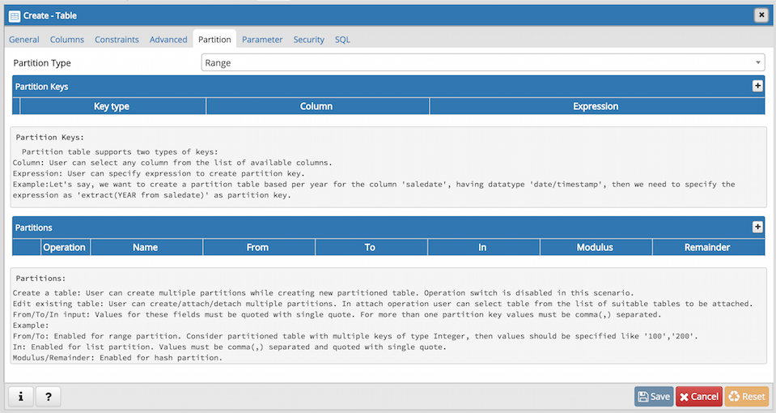Image resolution: width=776 pixels, height=413 pixels.
Task: Switch to the Security tab
Action: 309,40
